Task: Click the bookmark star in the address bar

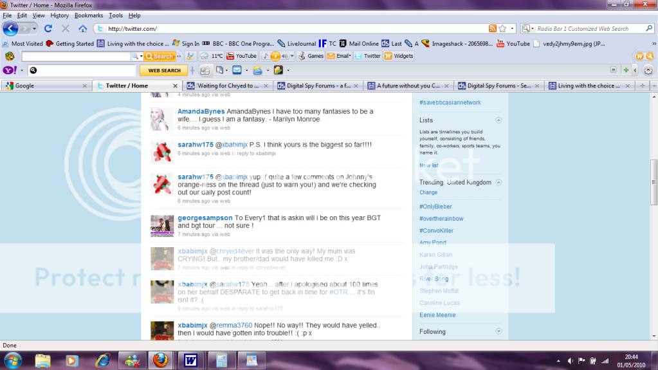Action: [502, 28]
